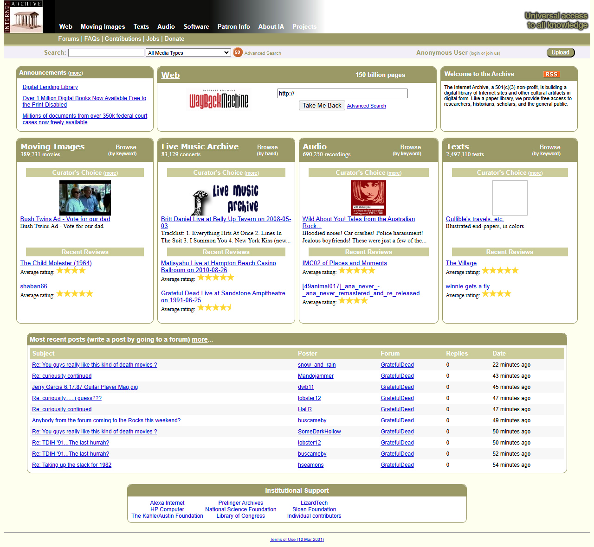Open Re: Taking up the slack for 1982
594x547 pixels.
pyautogui.click(x=71, y=465)
